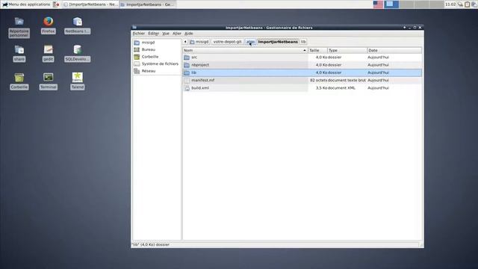This screenshot has width=478, height=269.
Task: Select the build.xml file icon
Action: 187,88
